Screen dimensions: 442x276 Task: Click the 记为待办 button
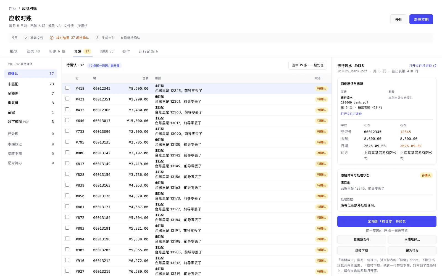(x=412, y=251)
